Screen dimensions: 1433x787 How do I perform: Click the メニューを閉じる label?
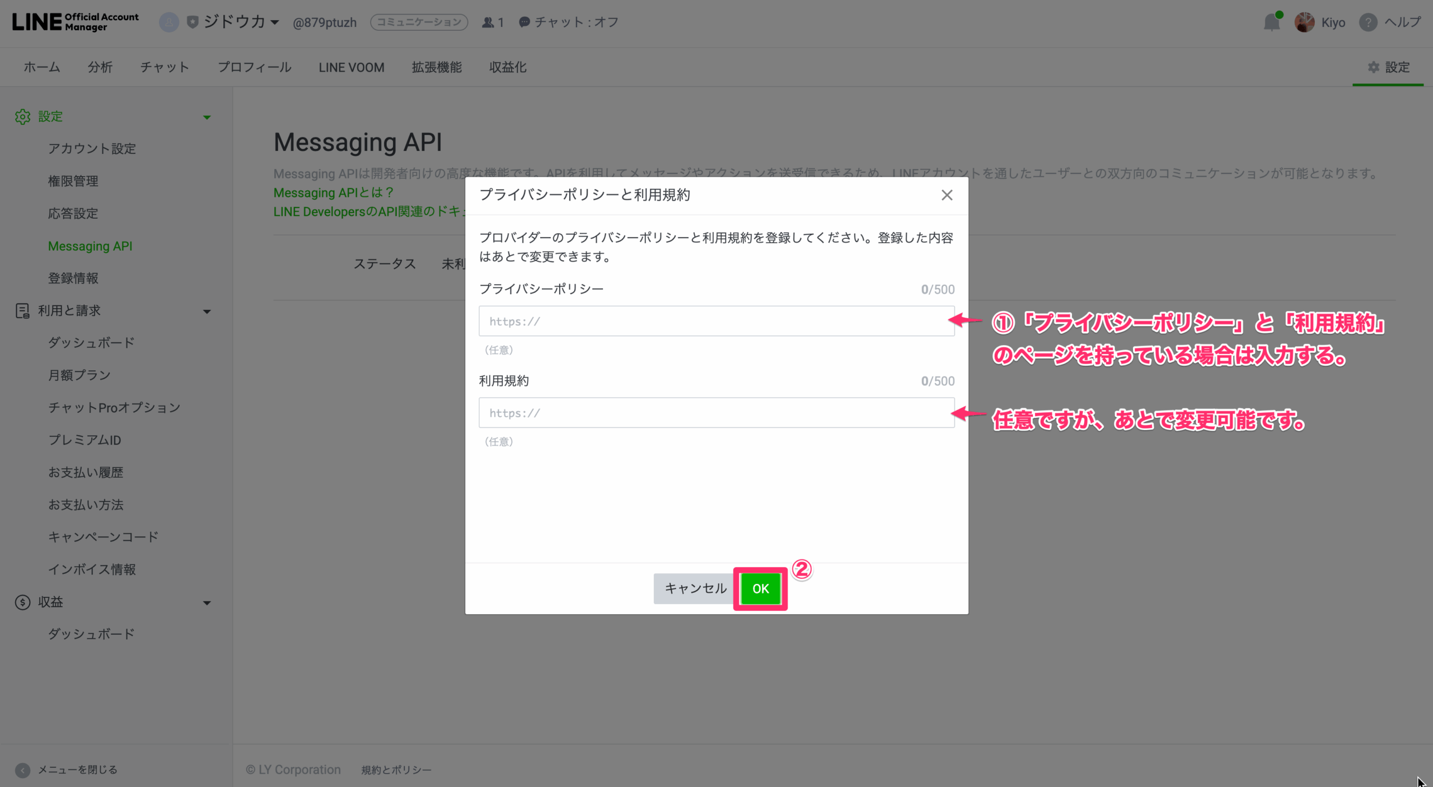78,770
